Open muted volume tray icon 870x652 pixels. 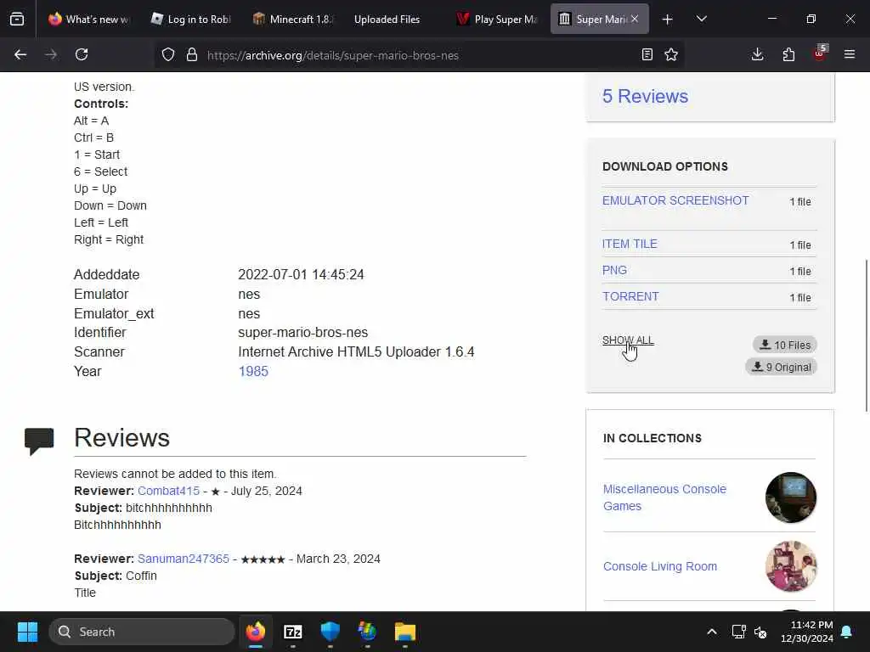760,632
